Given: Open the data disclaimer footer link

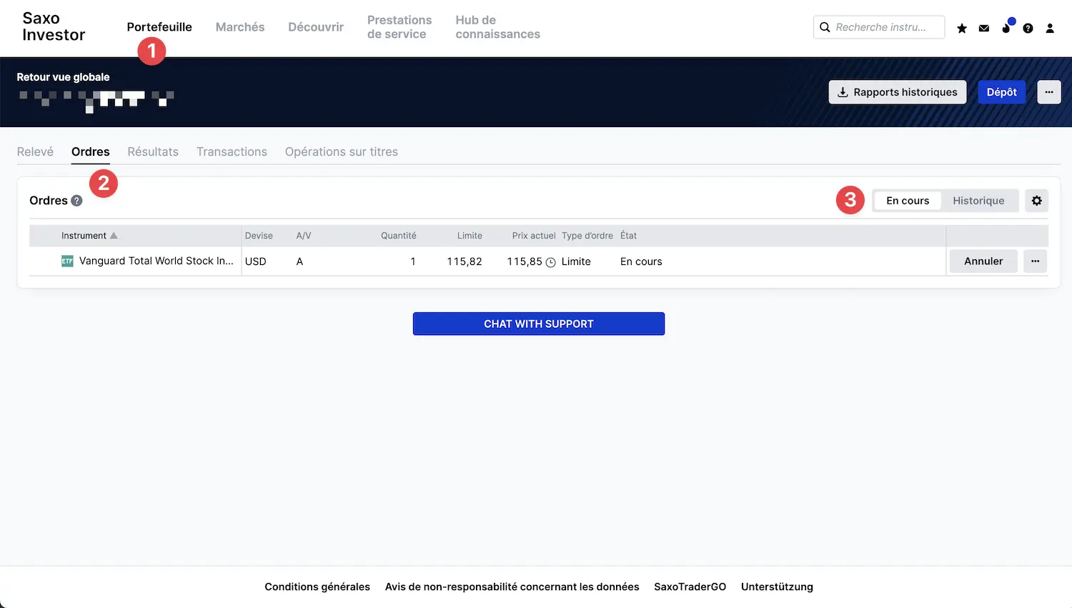Looking at the screenshot, I should pyautogui.click(x=512, y=587).
